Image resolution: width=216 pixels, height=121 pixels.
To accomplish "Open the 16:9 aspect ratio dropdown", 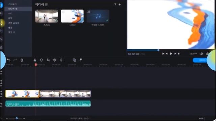I will [193, 54].
